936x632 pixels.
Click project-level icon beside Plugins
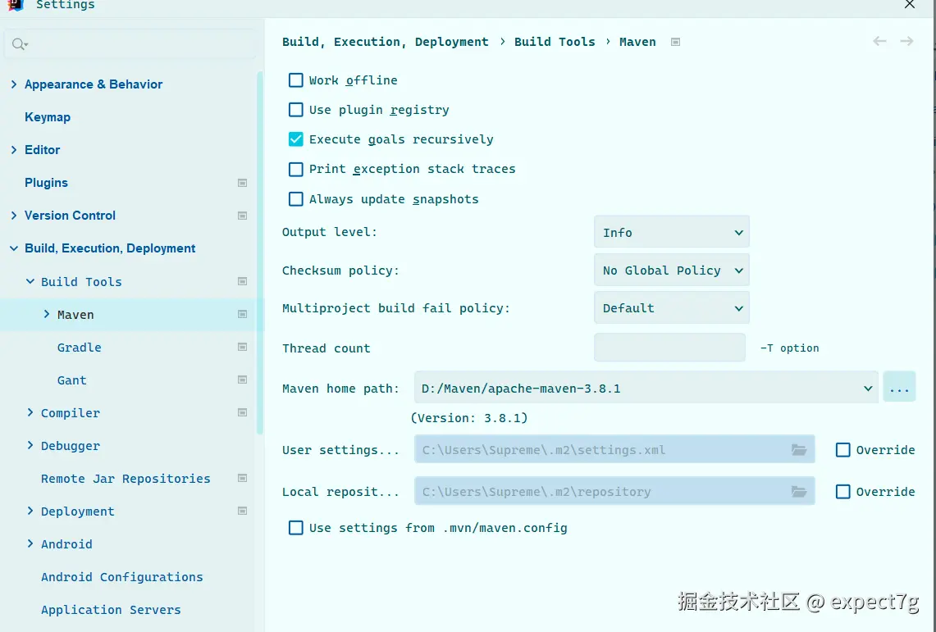pos(242,183)
